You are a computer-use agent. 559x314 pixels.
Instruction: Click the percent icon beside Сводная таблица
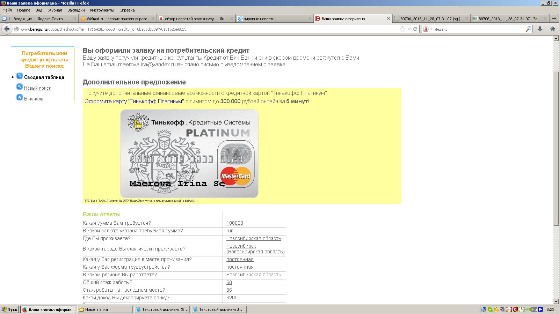click(x=20, y=76)
